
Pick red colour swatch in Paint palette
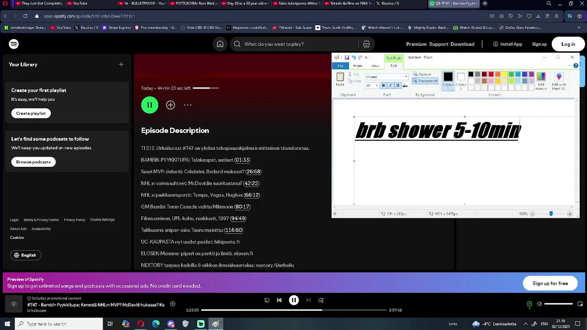click(x=491, y=74)
